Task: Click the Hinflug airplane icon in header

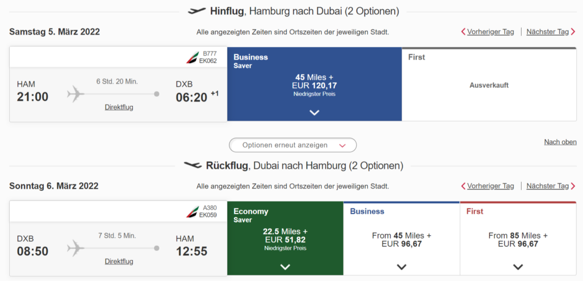Action: [196, 11]
